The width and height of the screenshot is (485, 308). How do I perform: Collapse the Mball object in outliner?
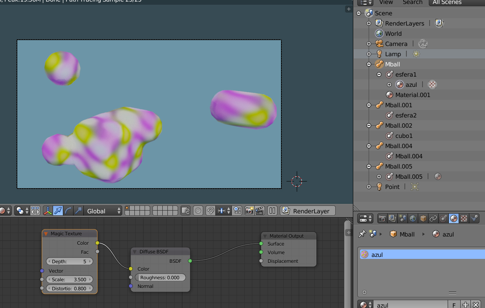pos(369,64)
